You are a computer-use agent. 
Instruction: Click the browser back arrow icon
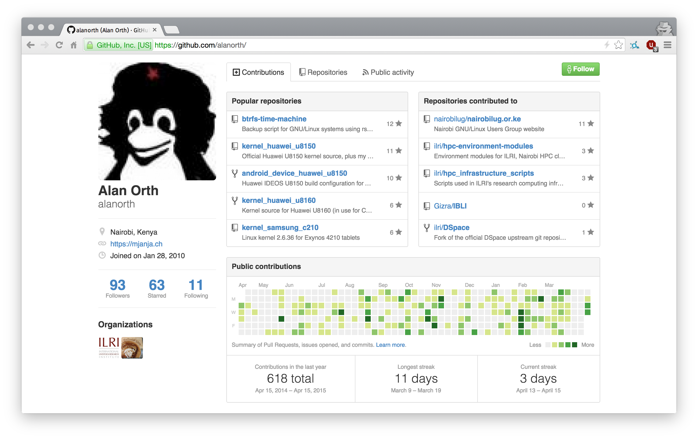pyautogui.click(x=31, y=45)
